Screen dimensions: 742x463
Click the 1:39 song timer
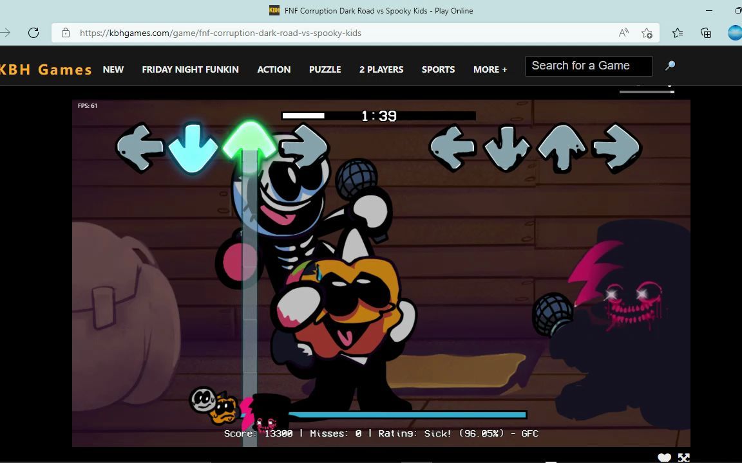[379, 116]
